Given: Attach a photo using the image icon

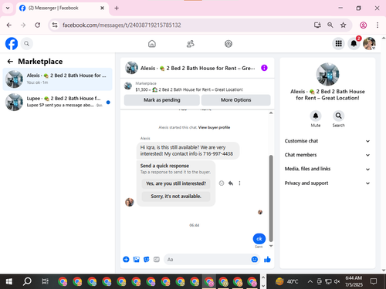Looking at the screenshot, I should [x=137, y=260].
